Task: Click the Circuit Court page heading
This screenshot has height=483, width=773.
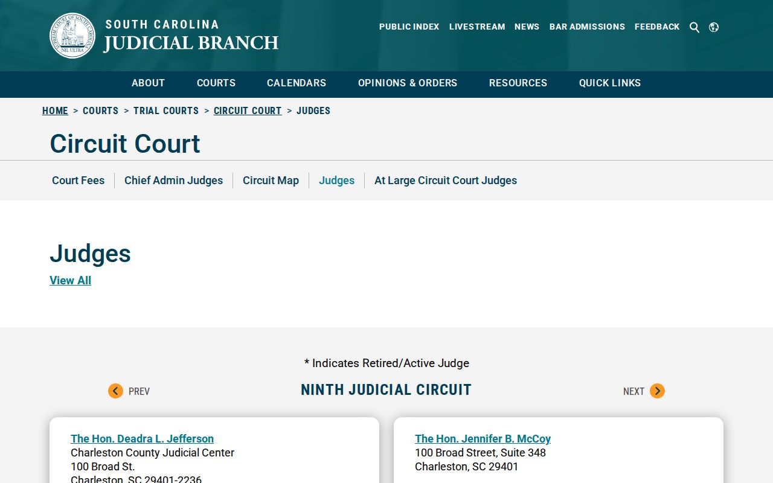Action: (125, 144)
